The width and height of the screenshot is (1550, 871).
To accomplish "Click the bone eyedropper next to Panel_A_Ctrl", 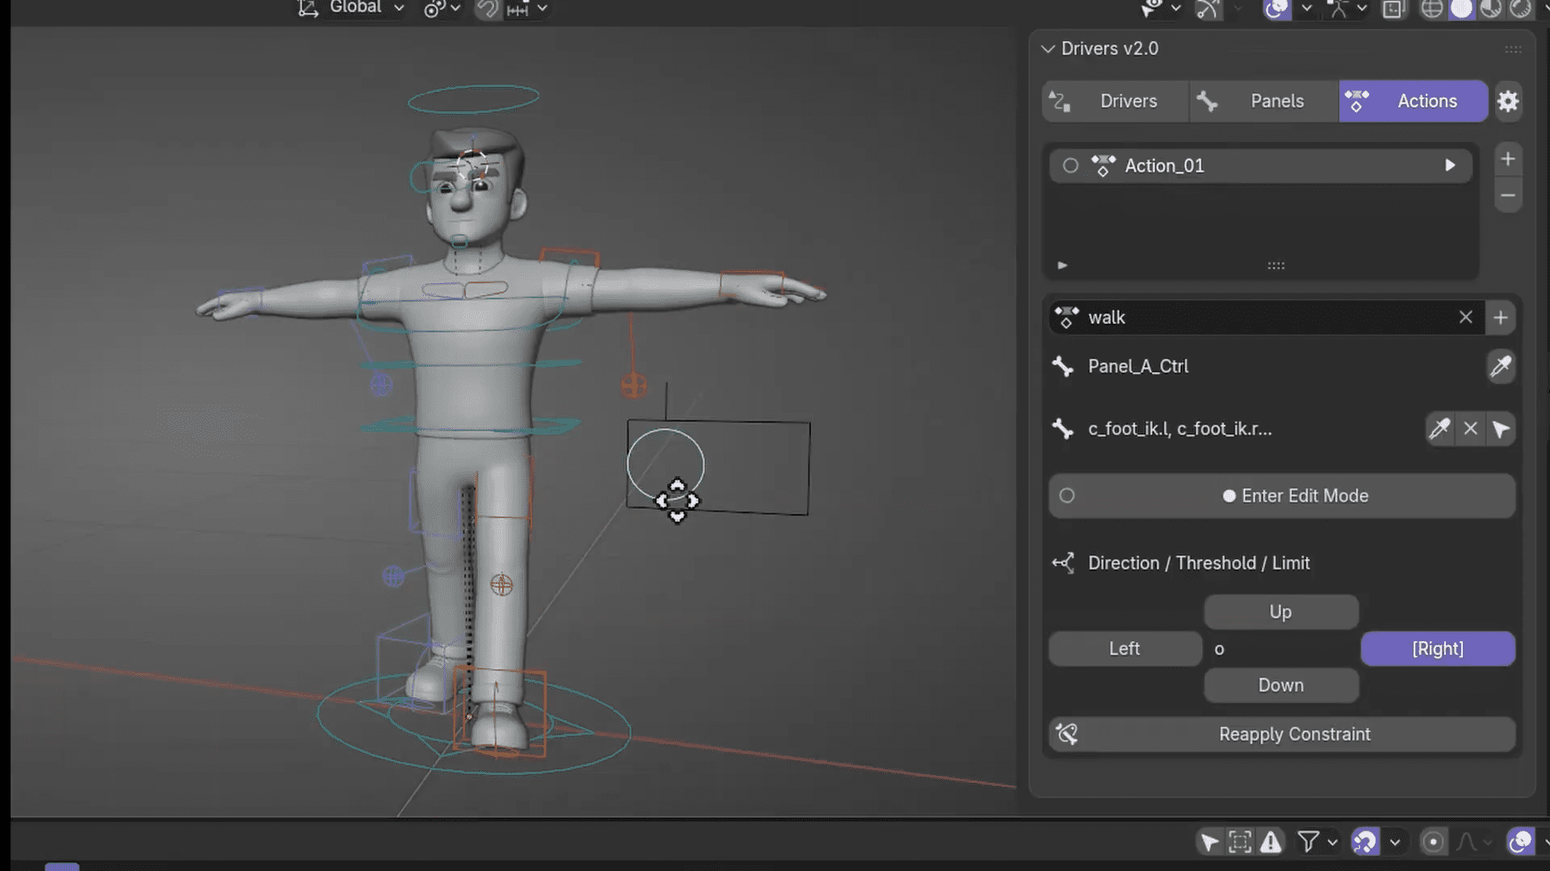I will (1500, 366).
